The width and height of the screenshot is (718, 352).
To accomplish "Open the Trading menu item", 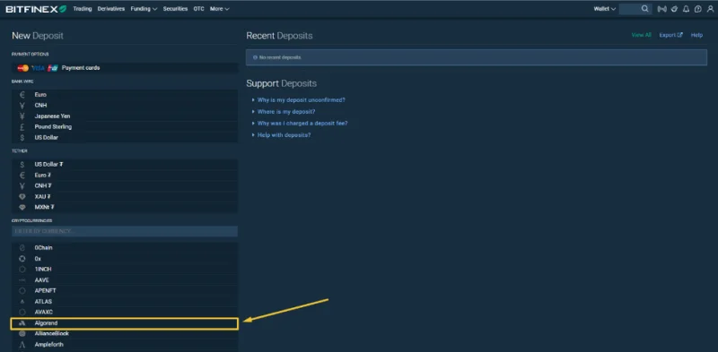I will tap(83, 9).
